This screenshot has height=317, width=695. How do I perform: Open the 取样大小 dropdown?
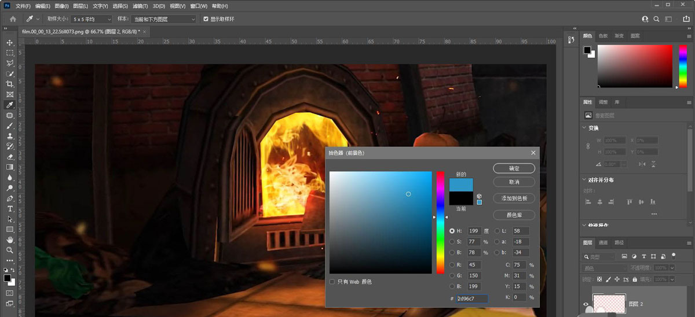(x=92, y=19)
